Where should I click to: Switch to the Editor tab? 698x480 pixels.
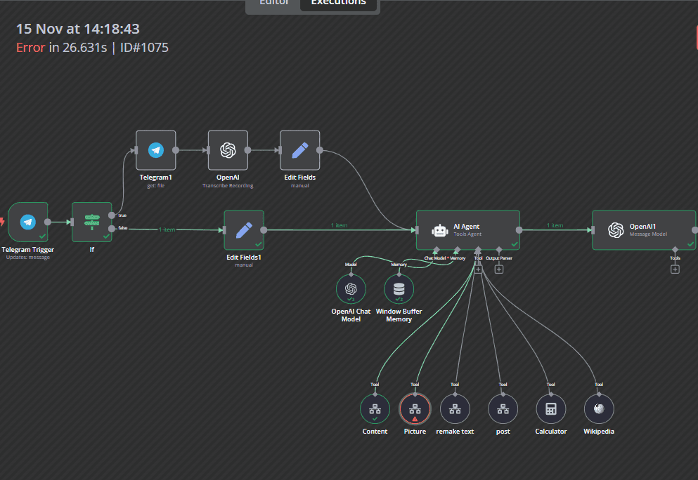click(x=273, y=3)
